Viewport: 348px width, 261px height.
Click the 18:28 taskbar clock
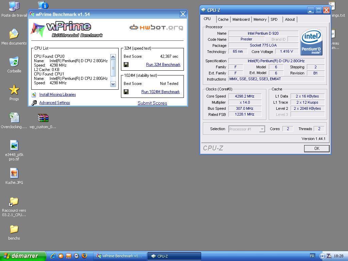[x=338, y=256]
